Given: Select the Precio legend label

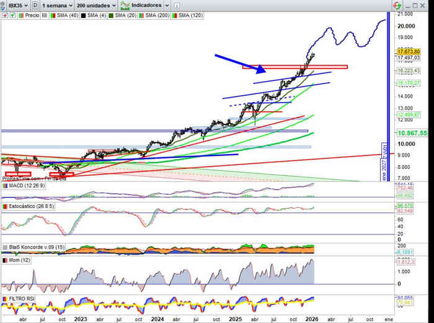Looking at the screenshot, I should [32, 15].
